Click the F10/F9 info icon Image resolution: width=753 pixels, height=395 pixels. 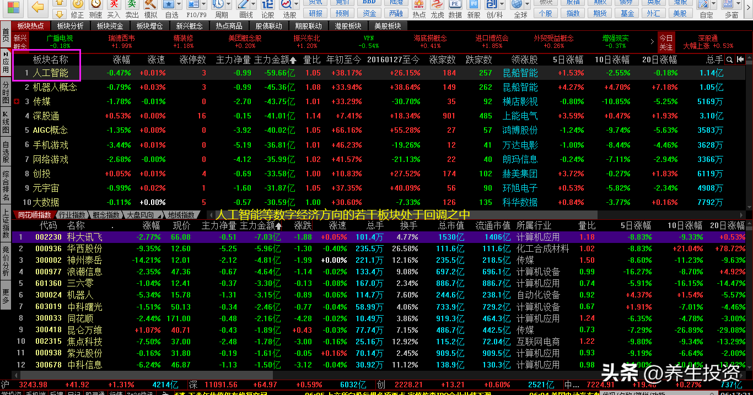point(193,4)
